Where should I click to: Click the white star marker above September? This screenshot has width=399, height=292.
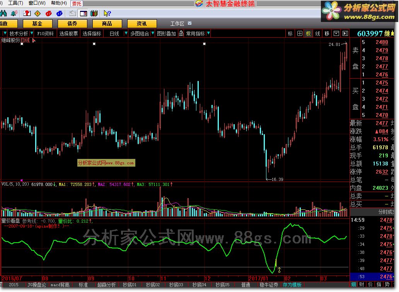[94, 44]
